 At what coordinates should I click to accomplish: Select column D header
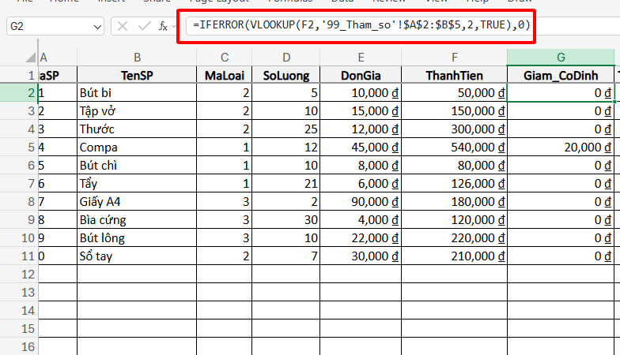point(286,58)
